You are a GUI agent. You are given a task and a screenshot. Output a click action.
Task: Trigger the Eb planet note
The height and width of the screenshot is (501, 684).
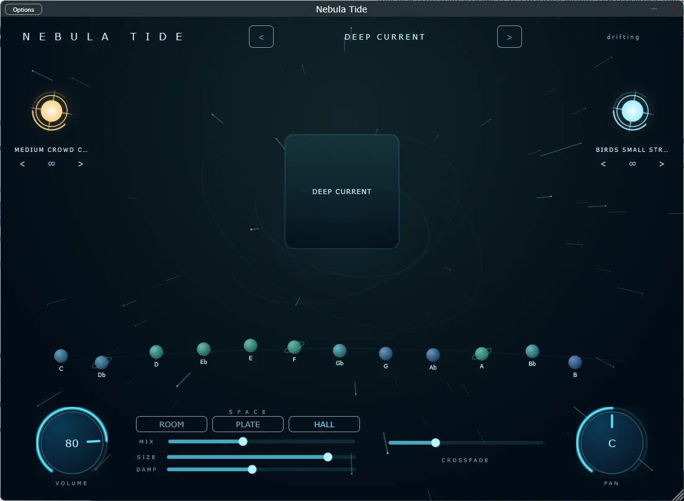tap(204, 349)
